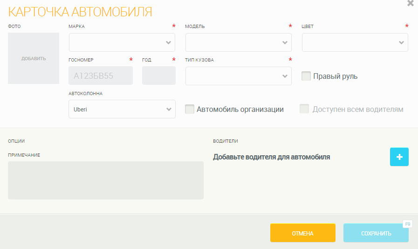The width and height of the screenshot is (418, 249).
Task: Click the Сохранить button
Action: click(376, 233)
